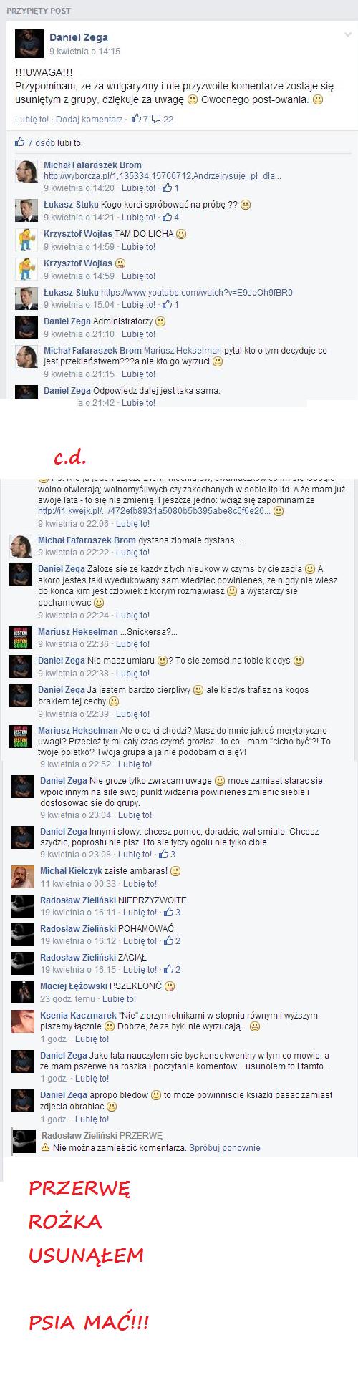Click the like count icon on 'NIEPRZYZWOITE' comment
This screenshot has height=1395, width=358.
click(172, 913)
